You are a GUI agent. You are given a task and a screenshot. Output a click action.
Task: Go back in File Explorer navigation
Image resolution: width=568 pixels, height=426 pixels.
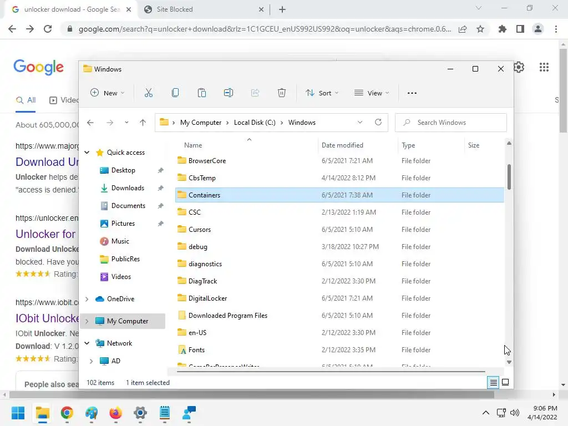90,123
